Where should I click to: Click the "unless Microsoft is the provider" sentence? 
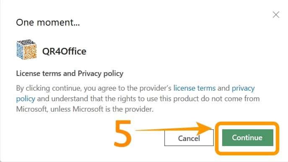[102, 110]
